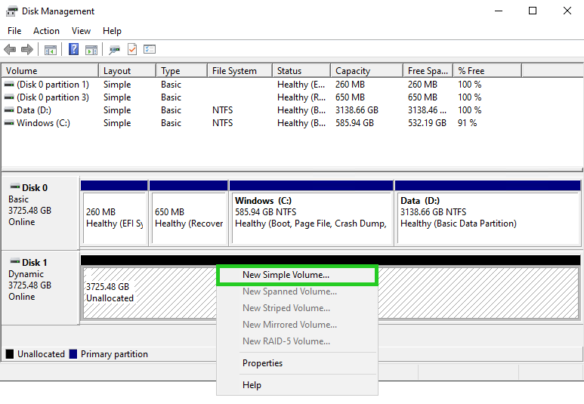
Task: Click the drive icon next to Disk 0 label
Action: (x=15, y=187)
